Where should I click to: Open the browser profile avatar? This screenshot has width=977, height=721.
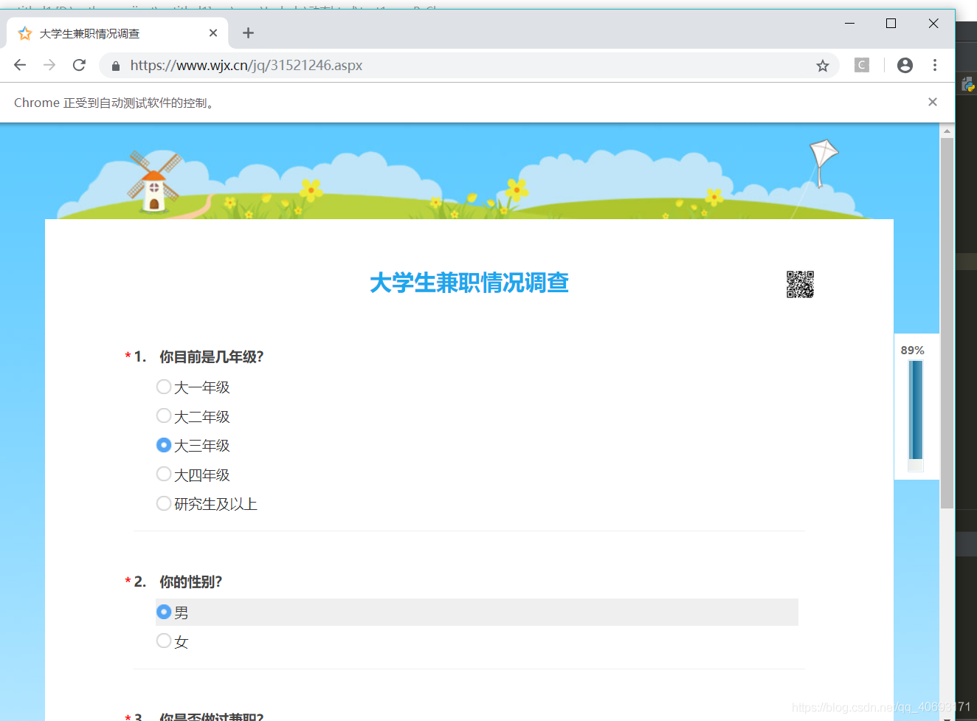904,65
